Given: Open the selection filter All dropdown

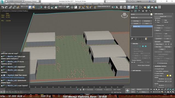Looking at the screenshot, I should click(x=24, y=7).
